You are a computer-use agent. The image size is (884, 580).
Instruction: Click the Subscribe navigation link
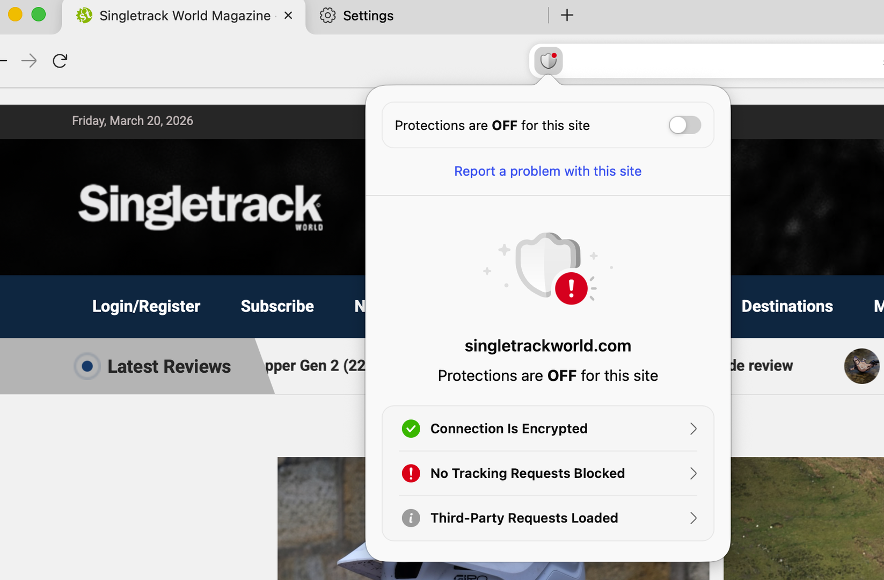tap(277, 306)
